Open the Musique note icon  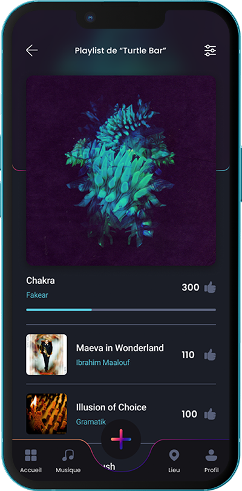click(x=68, y=455)
